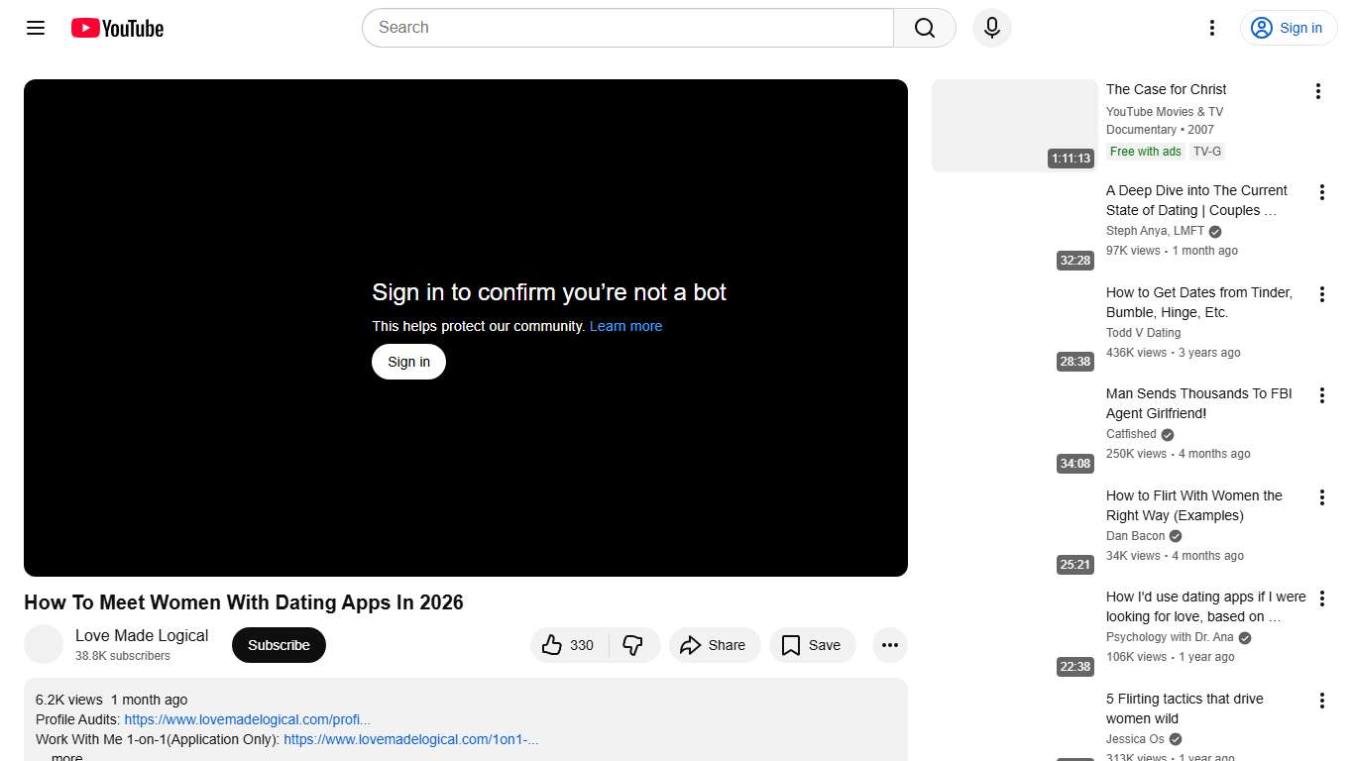Open the hamburger navigation menu
Image resolution: width=1354 pixels, height=761 pixels.
point(35,28)
